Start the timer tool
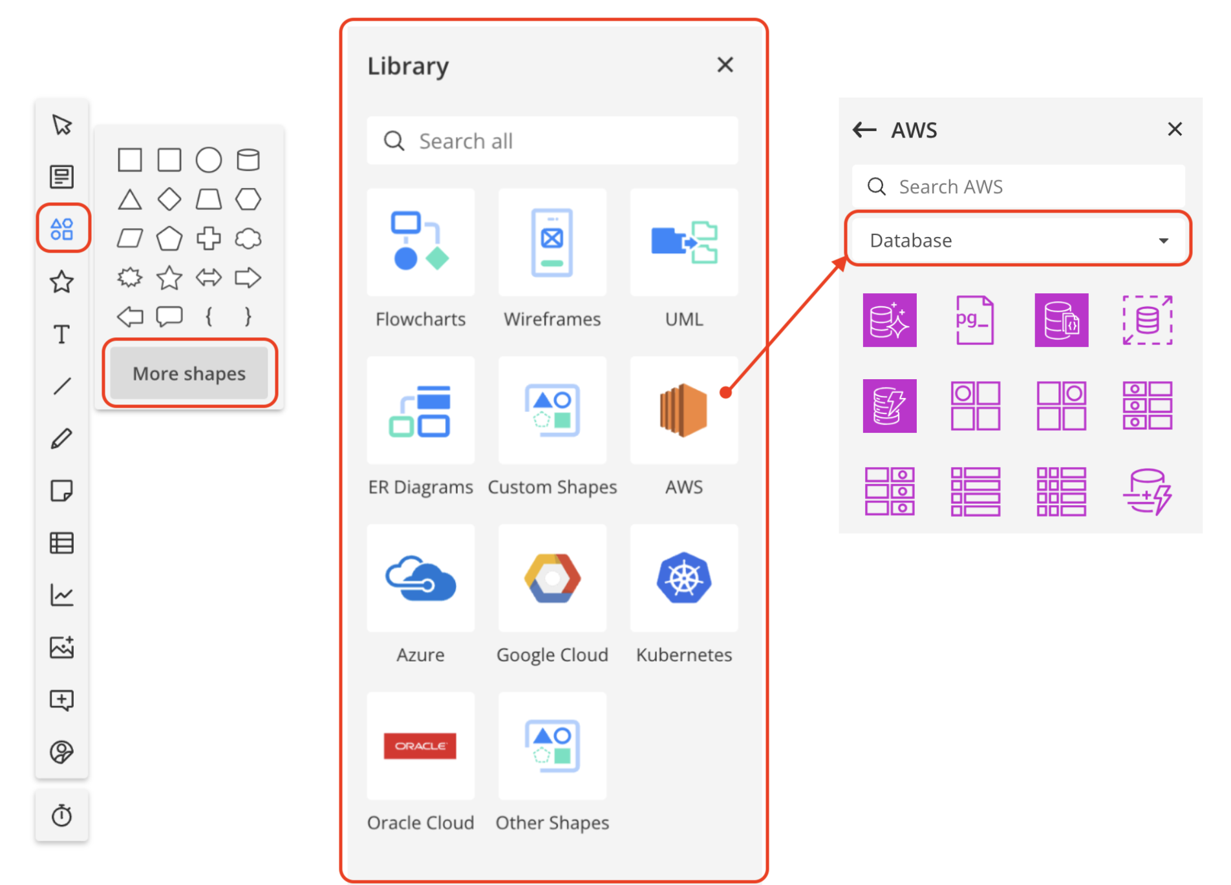 click(62, 815)
